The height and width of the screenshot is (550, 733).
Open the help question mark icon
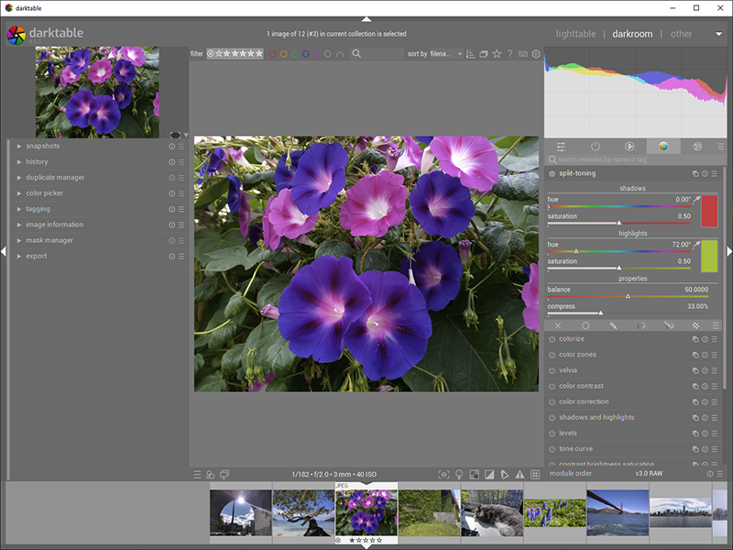pos(509,54)
